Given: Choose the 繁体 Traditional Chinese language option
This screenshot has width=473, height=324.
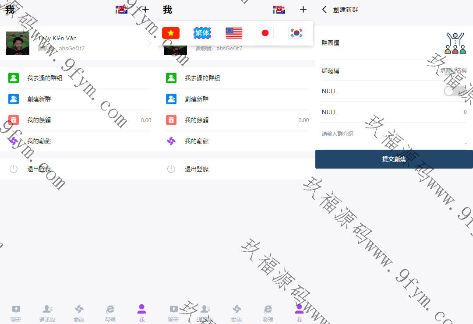Looking at the screenshot, I should tap(202, 33).
